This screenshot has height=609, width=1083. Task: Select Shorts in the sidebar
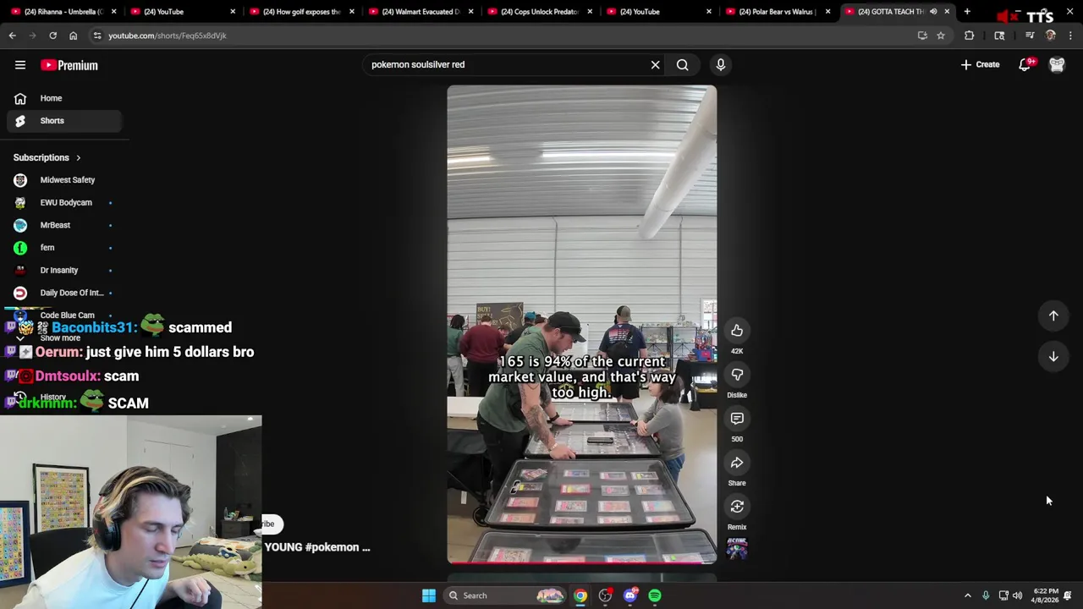pyautogui.click(x=63, y=121)
